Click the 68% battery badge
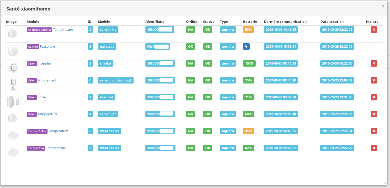 [248, 114]
